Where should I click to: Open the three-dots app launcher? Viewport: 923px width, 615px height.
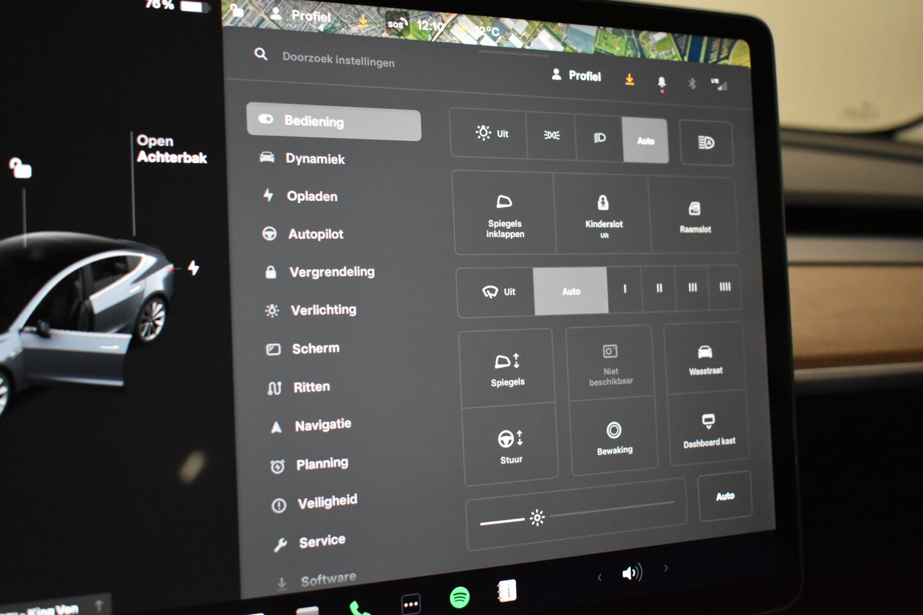click(x=411, y=603)
